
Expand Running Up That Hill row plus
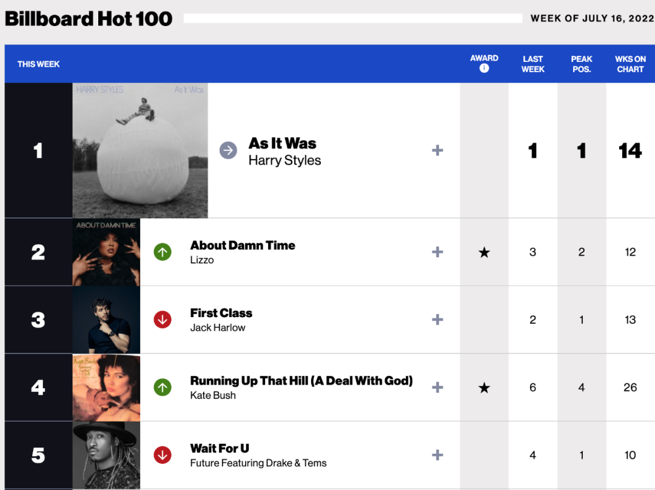click(437, 388)
